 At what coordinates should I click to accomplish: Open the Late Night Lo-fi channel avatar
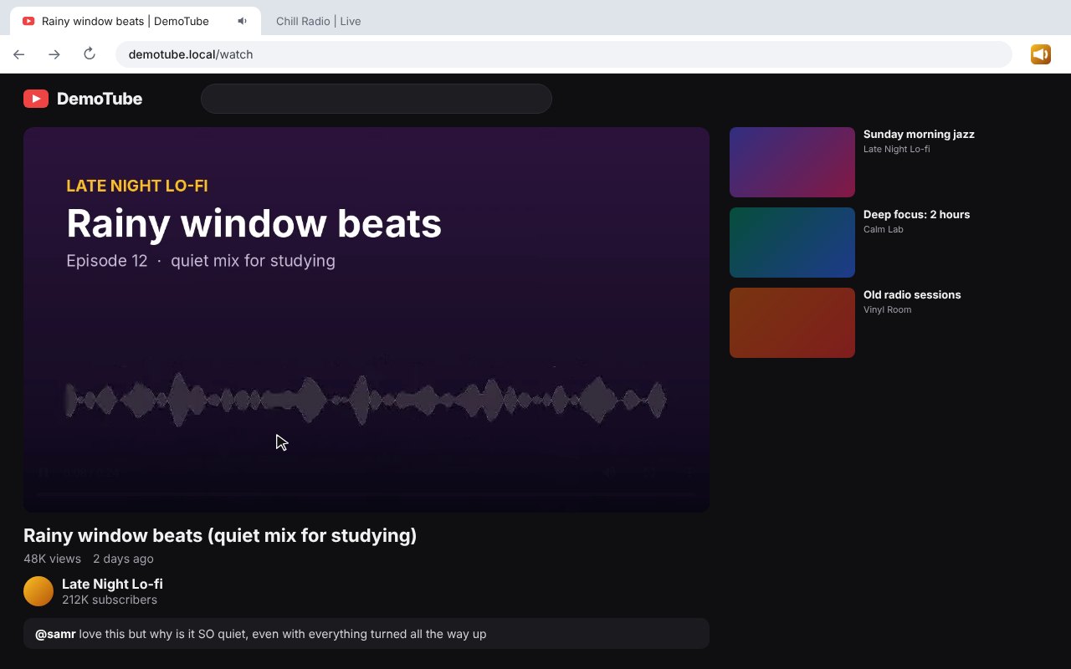click(x=38, y=591)
